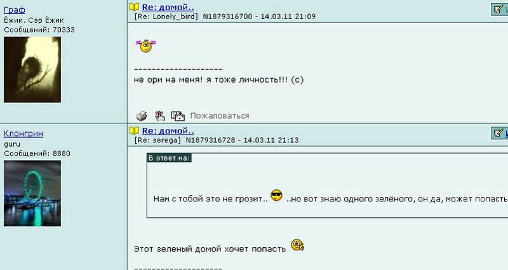Click the book icon next to Клонгрин's post title
Image resolution: width=508 pixels, height=270 pixels.
tap(134, 131)
